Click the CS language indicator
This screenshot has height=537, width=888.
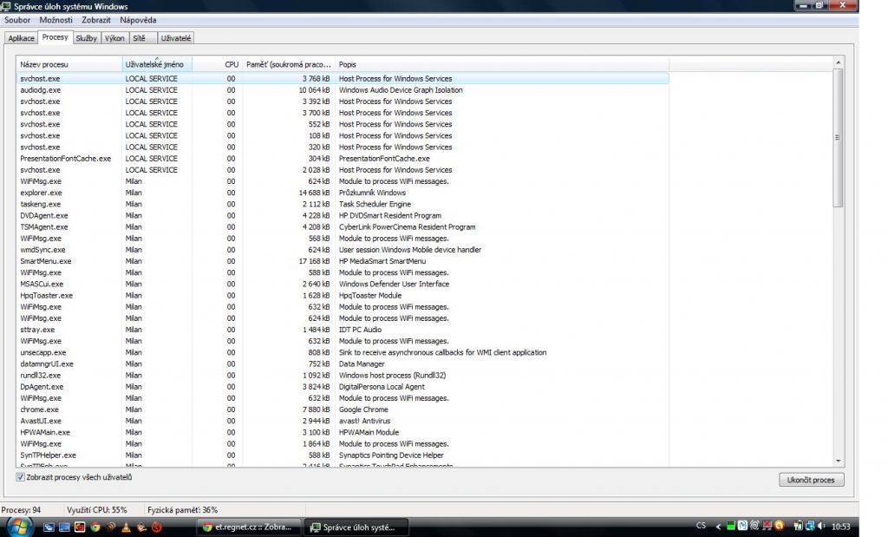(701, 525)
